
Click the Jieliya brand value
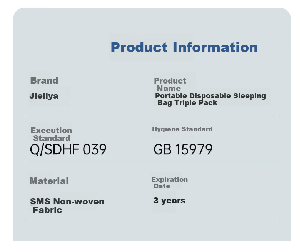coord(44,96)
